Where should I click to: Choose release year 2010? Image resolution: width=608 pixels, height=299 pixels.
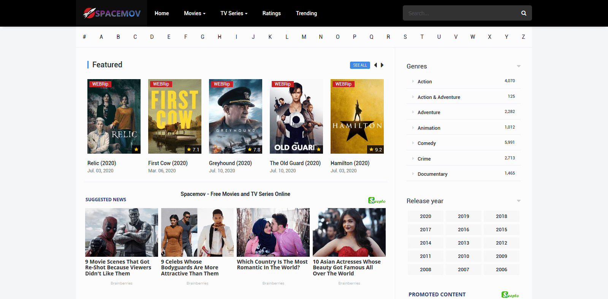pyautogui.click(x=464, y=256)
